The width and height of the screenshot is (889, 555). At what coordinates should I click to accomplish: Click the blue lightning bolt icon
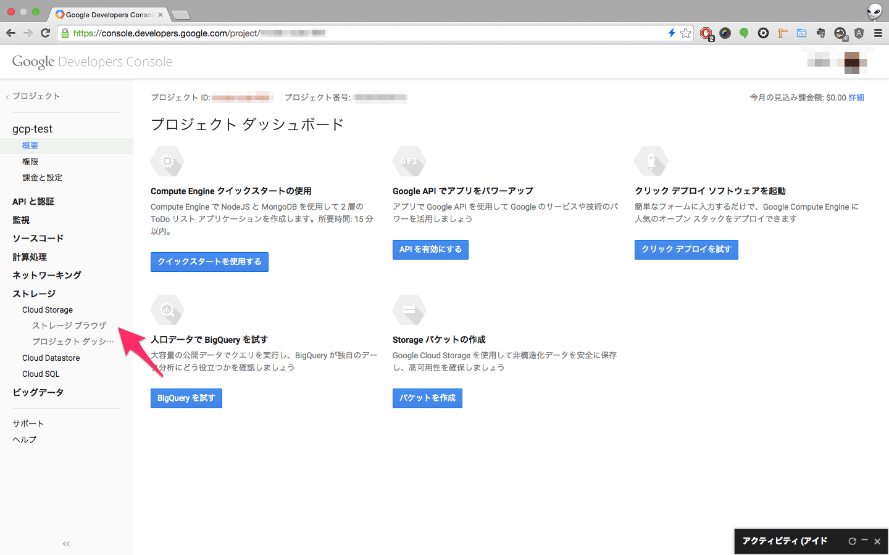[x=672, y=33]
